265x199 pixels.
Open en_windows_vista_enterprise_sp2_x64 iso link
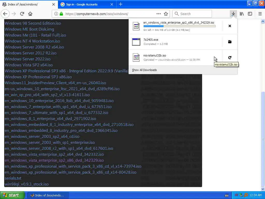tap(54, 154)
